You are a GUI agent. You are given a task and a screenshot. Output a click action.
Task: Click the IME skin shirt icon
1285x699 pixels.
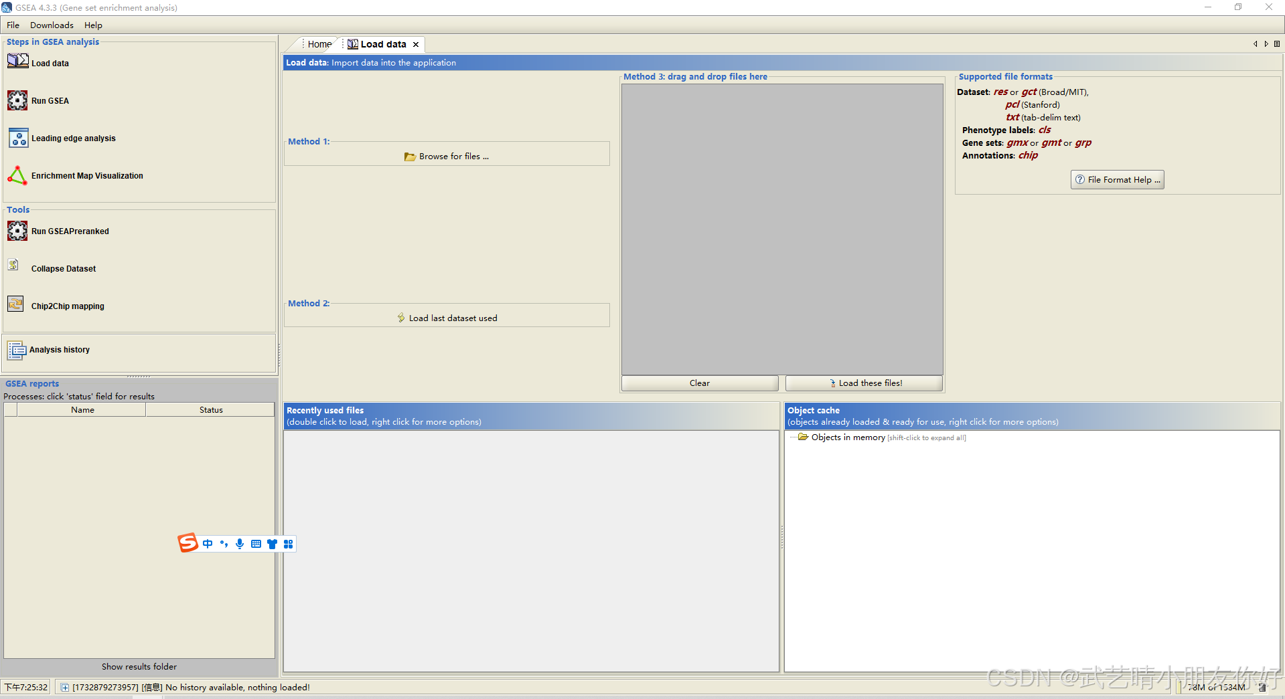272,544
